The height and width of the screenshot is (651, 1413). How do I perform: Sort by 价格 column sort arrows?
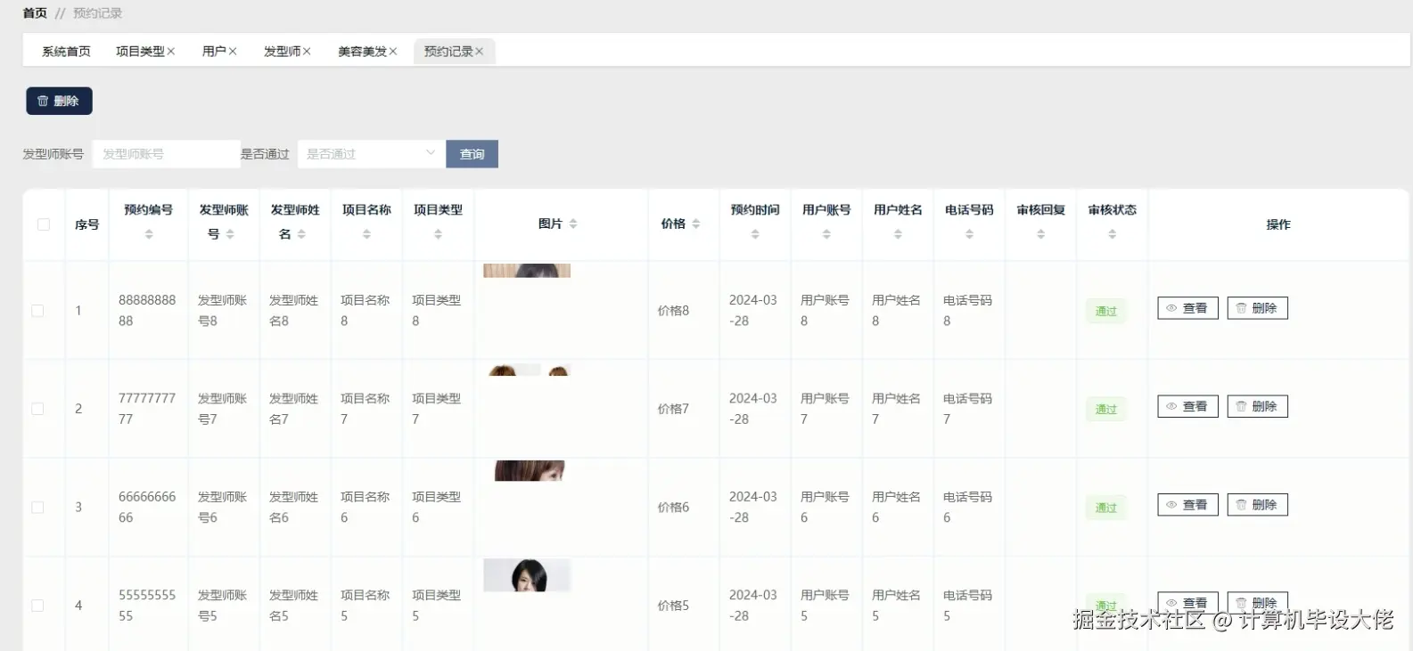point(696,224)
